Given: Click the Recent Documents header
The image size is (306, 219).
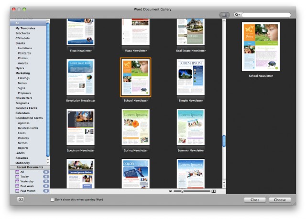Looking at the screenshot, I should (30, 167).
